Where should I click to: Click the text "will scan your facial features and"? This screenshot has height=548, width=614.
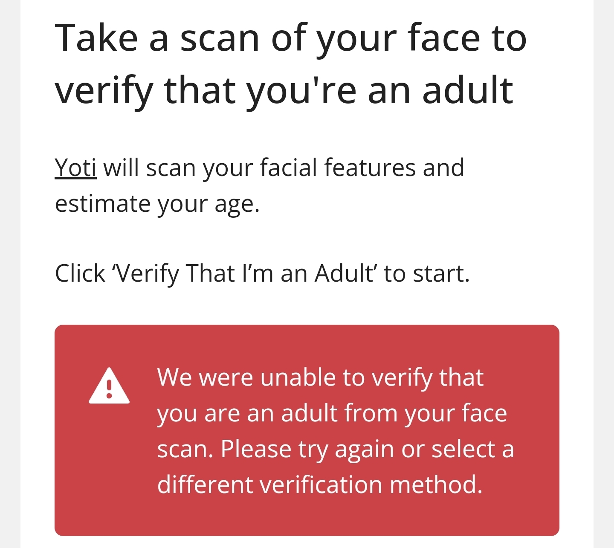tap(284, 167)
